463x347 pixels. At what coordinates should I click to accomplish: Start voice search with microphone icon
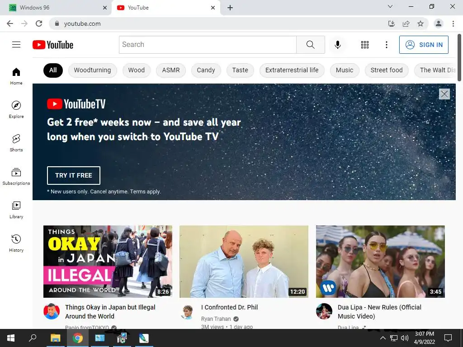338,45
